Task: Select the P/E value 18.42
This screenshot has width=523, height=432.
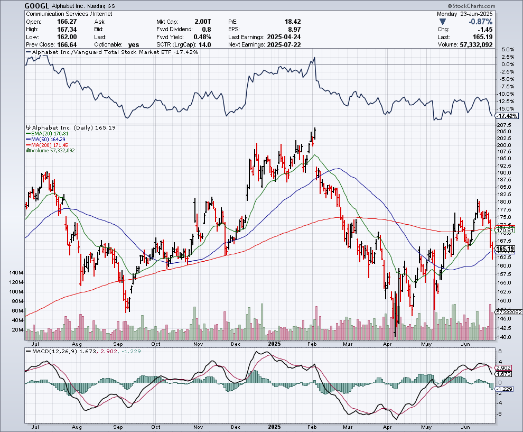Action: pos(293,22)
